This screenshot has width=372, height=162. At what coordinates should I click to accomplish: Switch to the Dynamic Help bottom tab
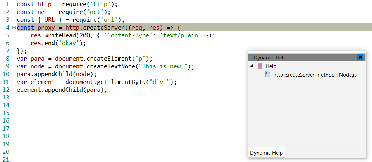267,153
